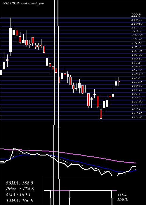146x205 pixels.
Task: Select the 5MA : 169.1 readout
Action: tap(18, 195)
